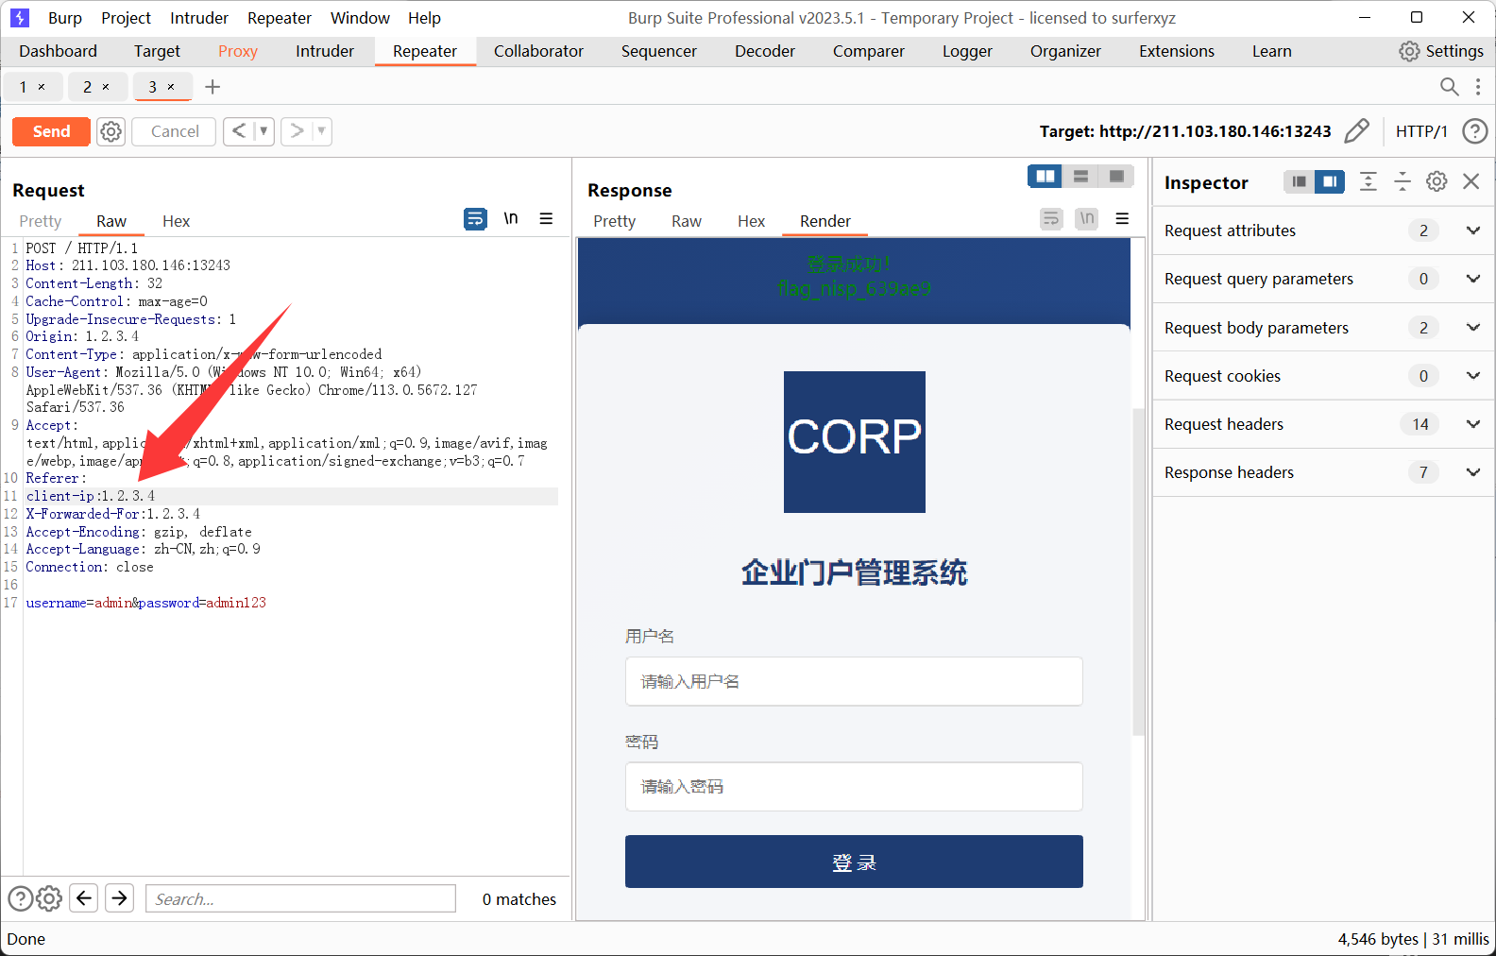The height and width of the screenshot is (956, 1496).
Task: Edit target with the pencil icon
Action: tap(1356, 131)
